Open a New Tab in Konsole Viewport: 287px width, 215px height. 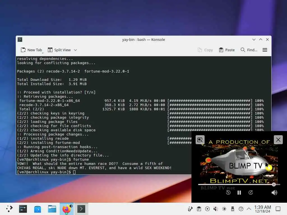click(x=31, y=50)
